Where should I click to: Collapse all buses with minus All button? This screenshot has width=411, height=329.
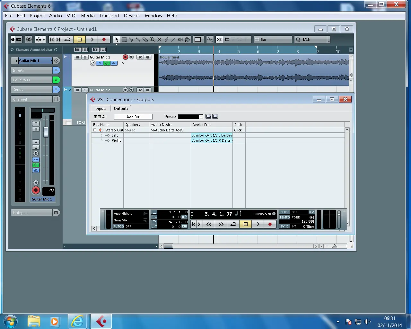click(x=99, y=117)
